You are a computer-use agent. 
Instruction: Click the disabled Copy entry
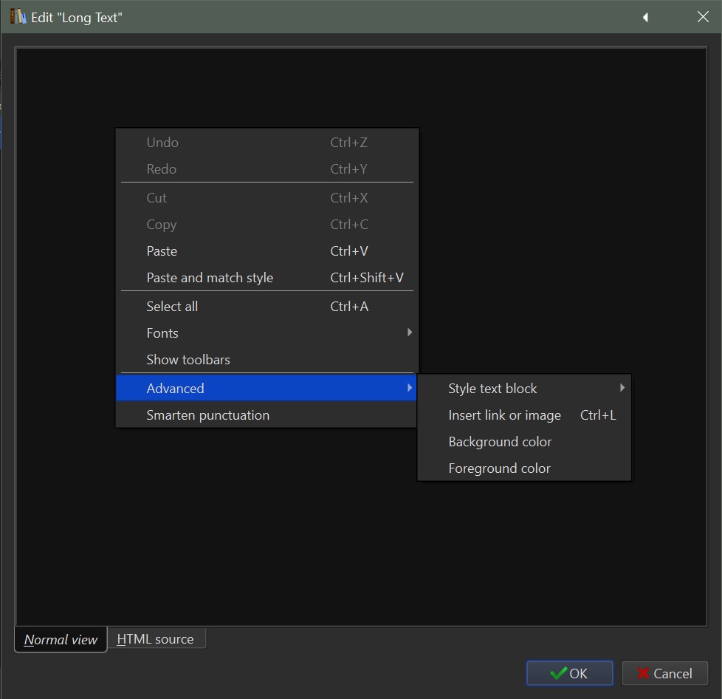(x=267, y=225)
